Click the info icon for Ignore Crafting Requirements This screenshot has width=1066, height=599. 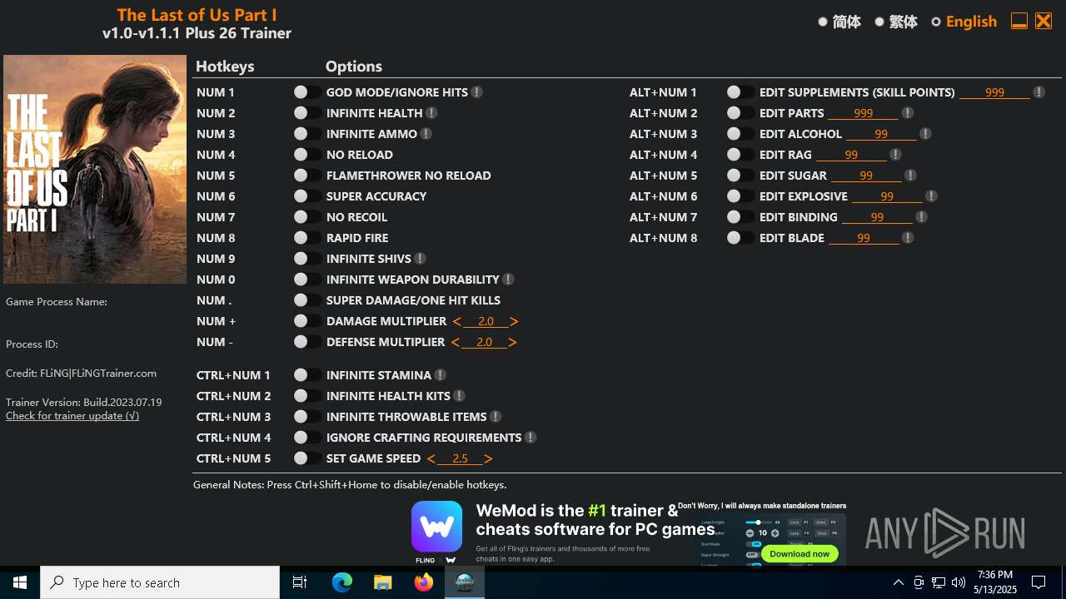click(x=530, y=438)
